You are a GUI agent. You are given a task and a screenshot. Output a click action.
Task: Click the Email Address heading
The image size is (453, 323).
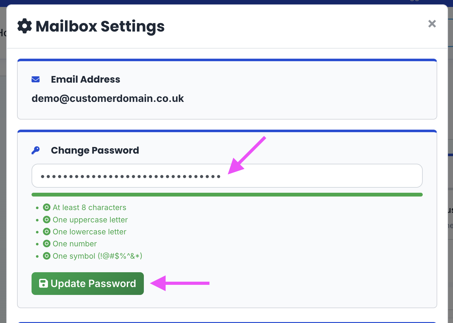85,79
